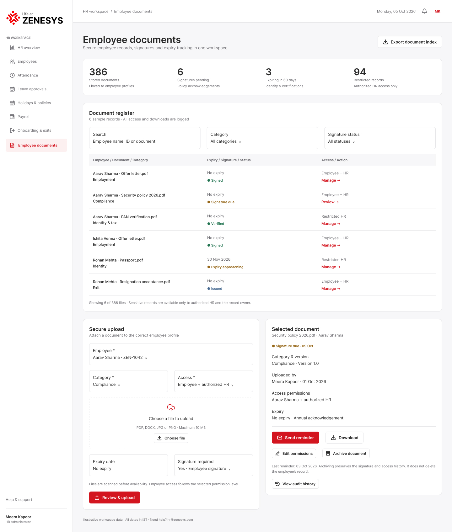
Task: Download the selected document
Action: [x=344, y=438]
